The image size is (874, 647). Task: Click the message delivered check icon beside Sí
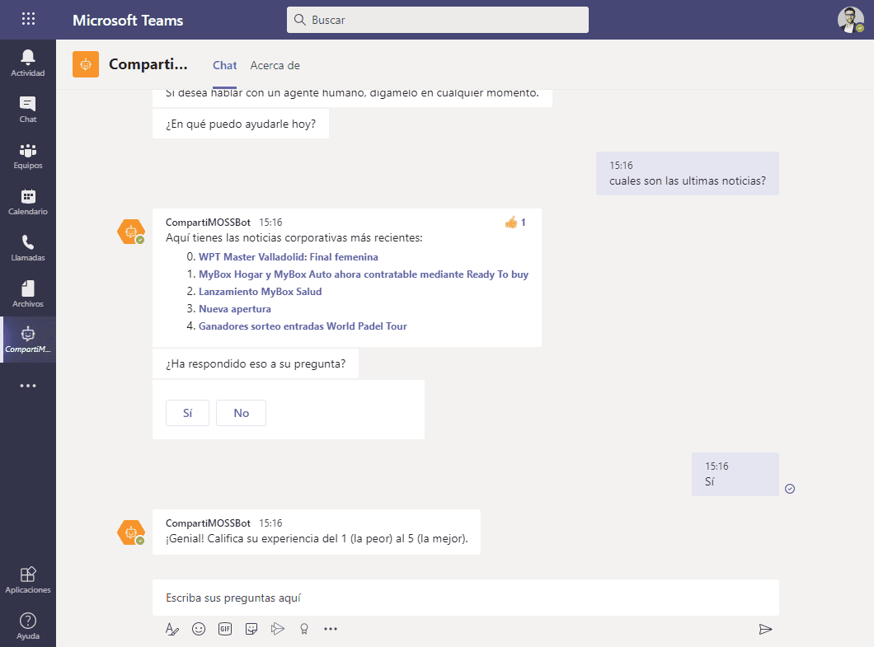[x=790, y=489]
